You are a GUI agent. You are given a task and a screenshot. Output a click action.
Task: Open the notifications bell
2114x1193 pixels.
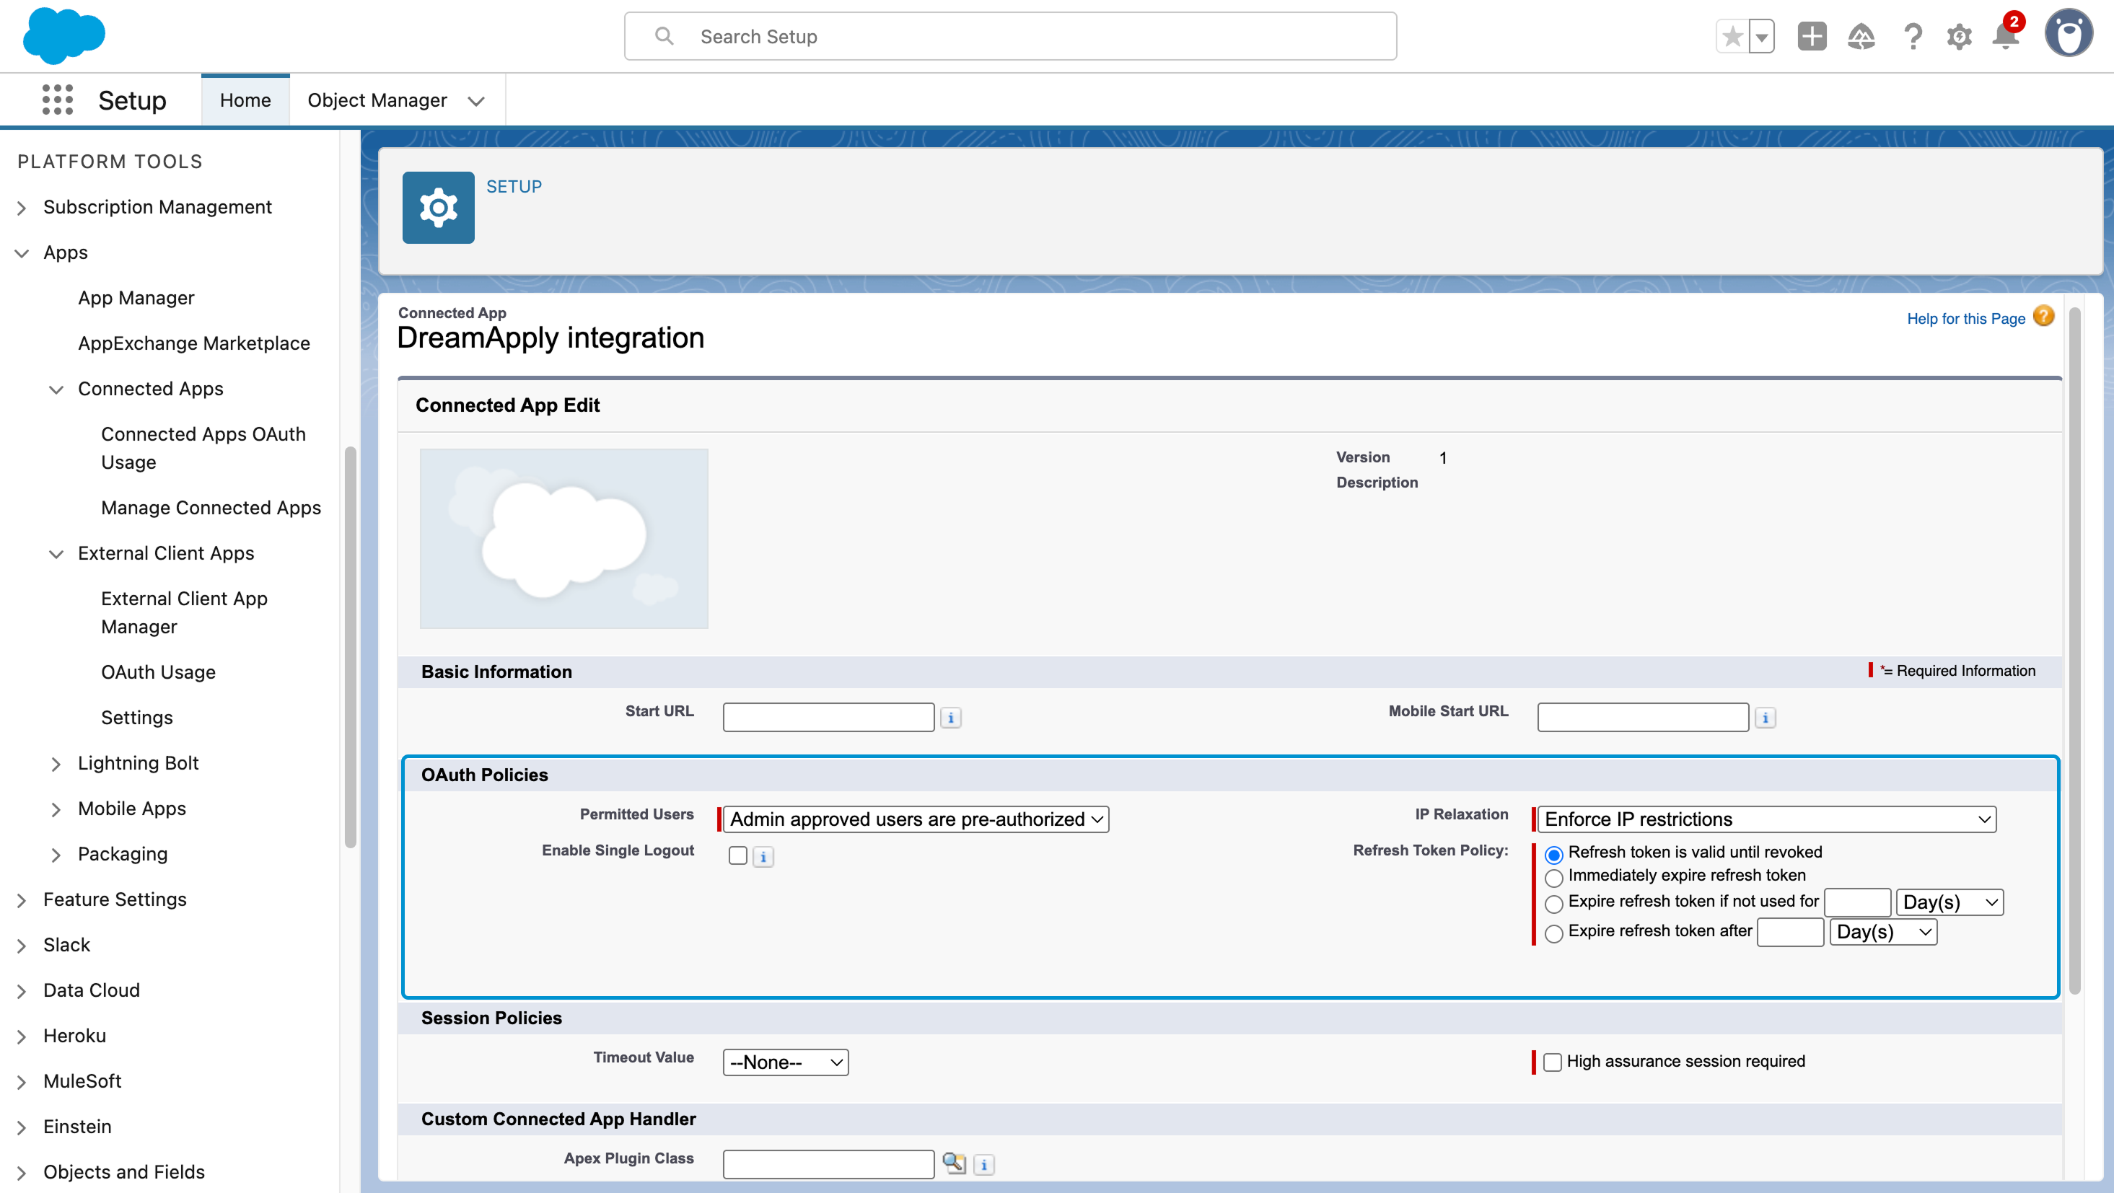click(2006, 37)
